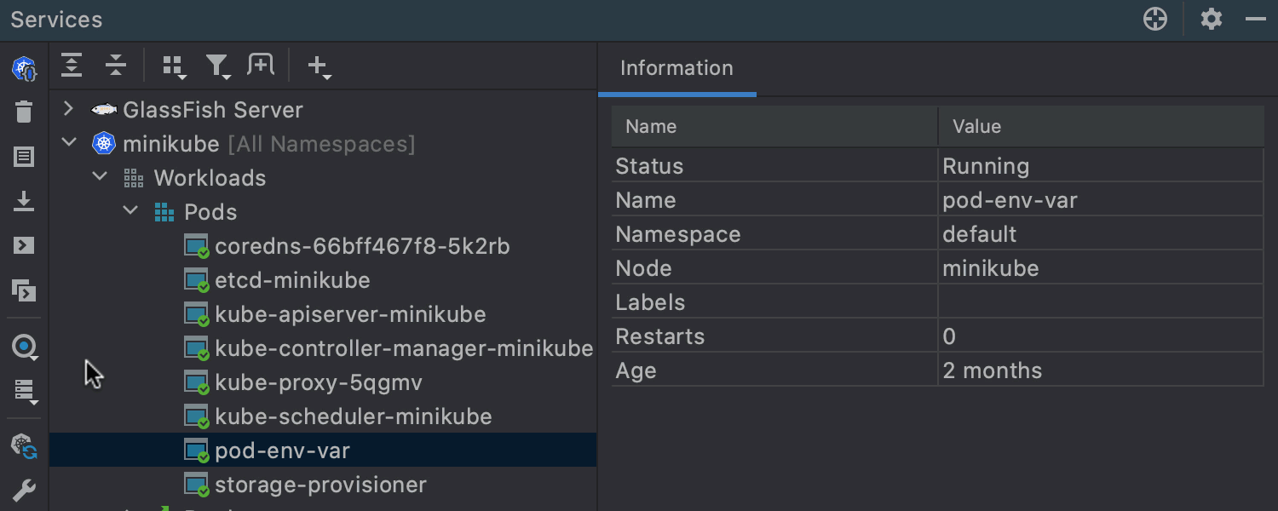Click the Kubernetes cluster icon in left sidebar
This screenshot has width=1278, height=511.
click(x=24, y=68)
